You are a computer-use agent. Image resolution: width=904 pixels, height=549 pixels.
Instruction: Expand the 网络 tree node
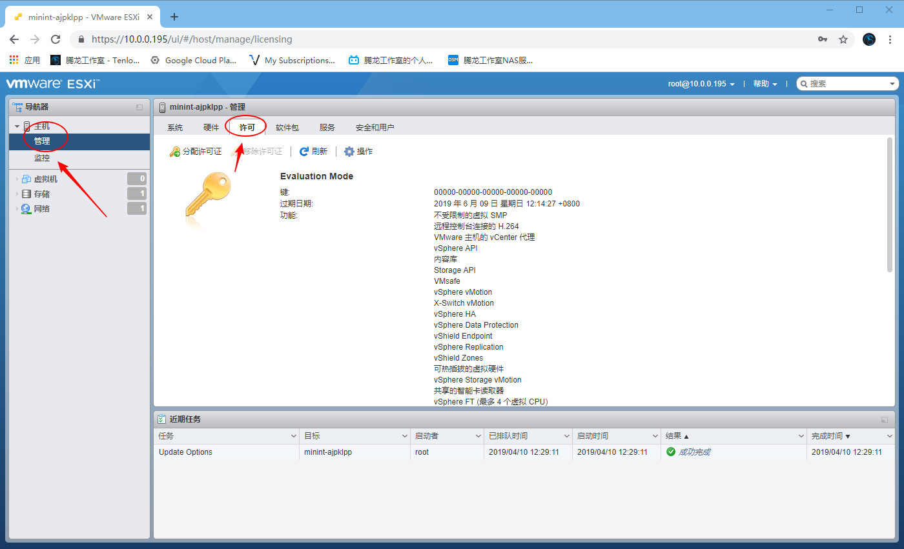pos(17,208)
